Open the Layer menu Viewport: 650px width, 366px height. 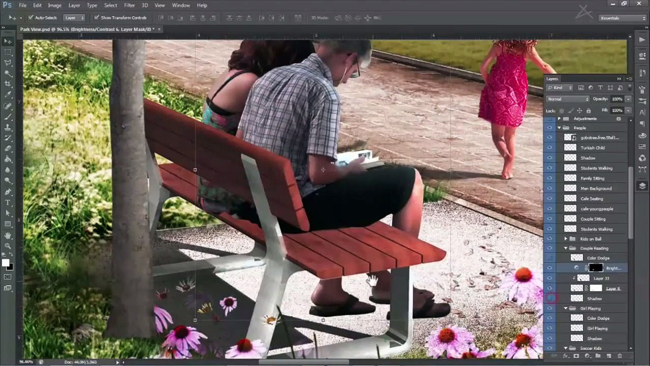pyautogui.click(x=74, y=5)
